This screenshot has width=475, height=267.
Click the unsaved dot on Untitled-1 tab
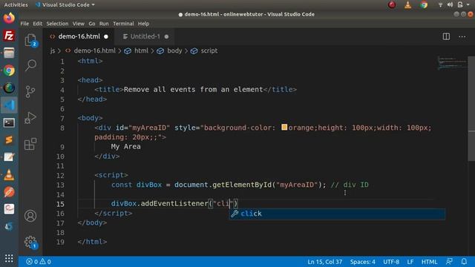[x=166, y=36]
